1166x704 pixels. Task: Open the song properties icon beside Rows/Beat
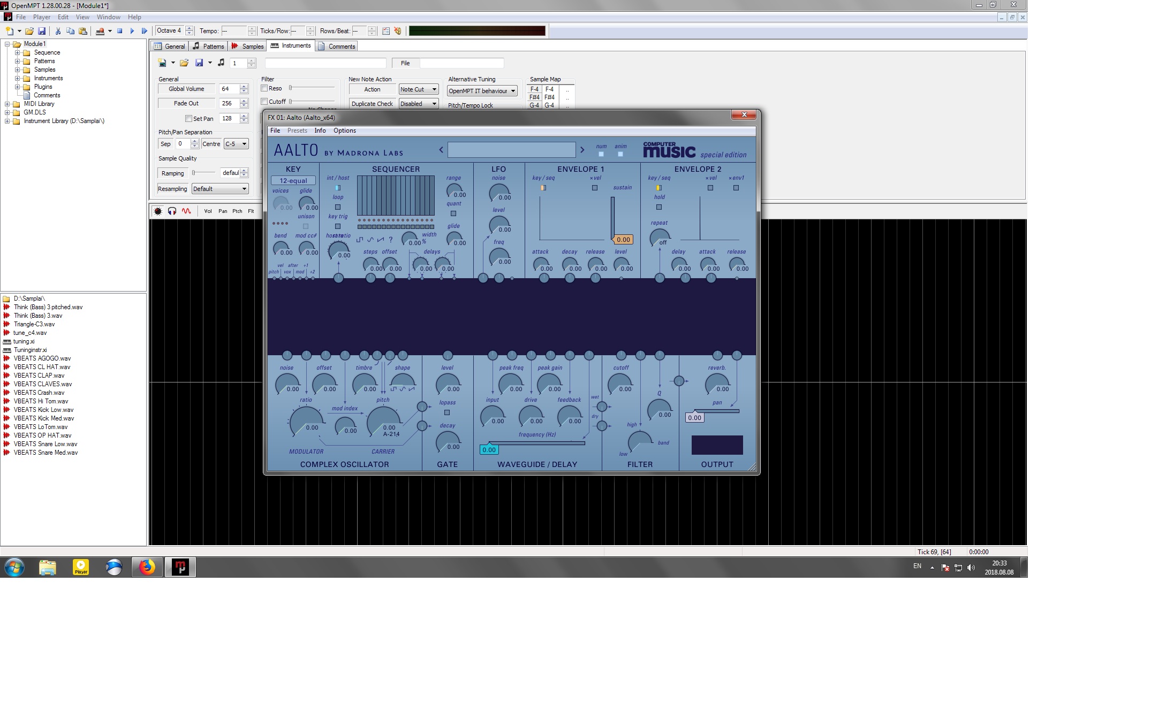(385, 31)
